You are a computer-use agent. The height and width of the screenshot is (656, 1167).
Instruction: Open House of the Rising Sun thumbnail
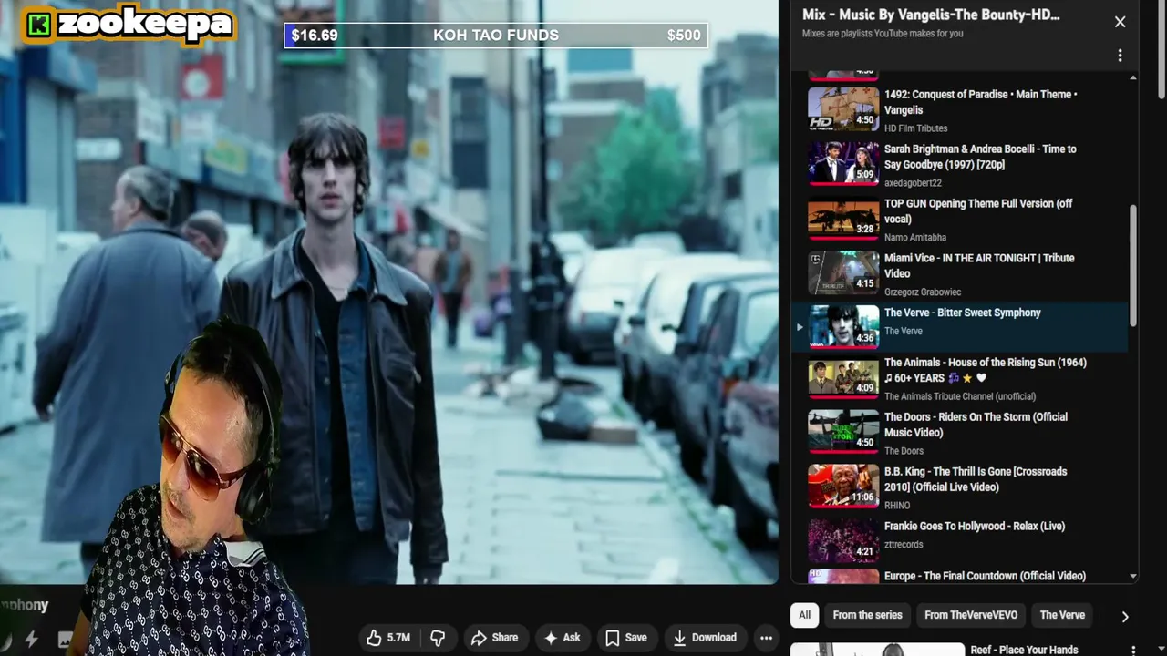(x=843, y=379)
